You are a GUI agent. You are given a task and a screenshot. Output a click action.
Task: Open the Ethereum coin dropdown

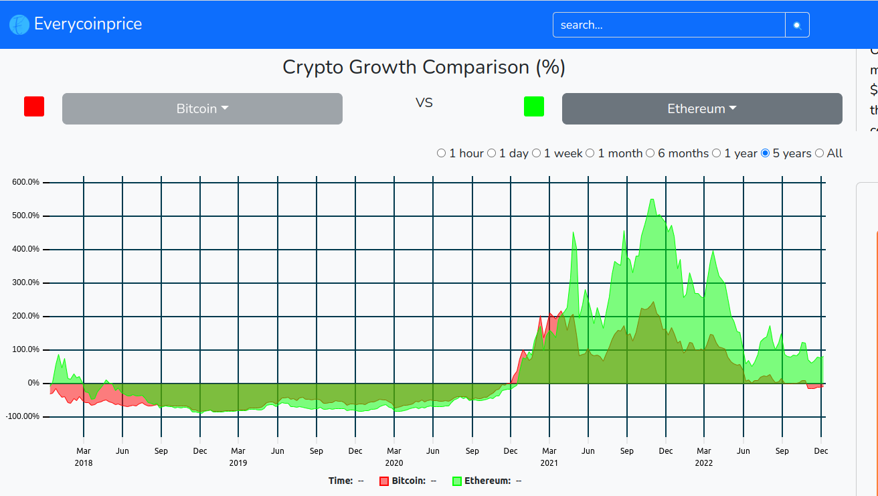tap(702, 108)
